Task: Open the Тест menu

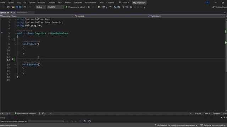Action: (x=60, y=2)
